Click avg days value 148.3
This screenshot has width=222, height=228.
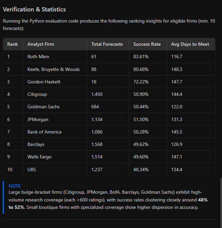pyautogui.click(x=177, y=69)
